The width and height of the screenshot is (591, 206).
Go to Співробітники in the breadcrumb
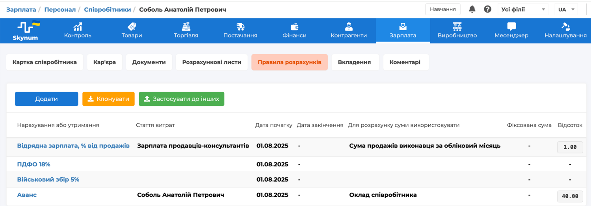click(x=107, y=9)
